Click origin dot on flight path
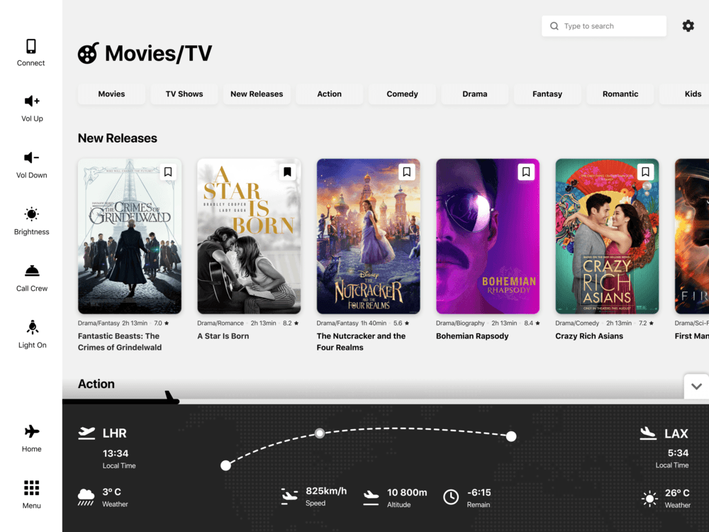Screen dimensions: 709x532 (x=225, y=465)
